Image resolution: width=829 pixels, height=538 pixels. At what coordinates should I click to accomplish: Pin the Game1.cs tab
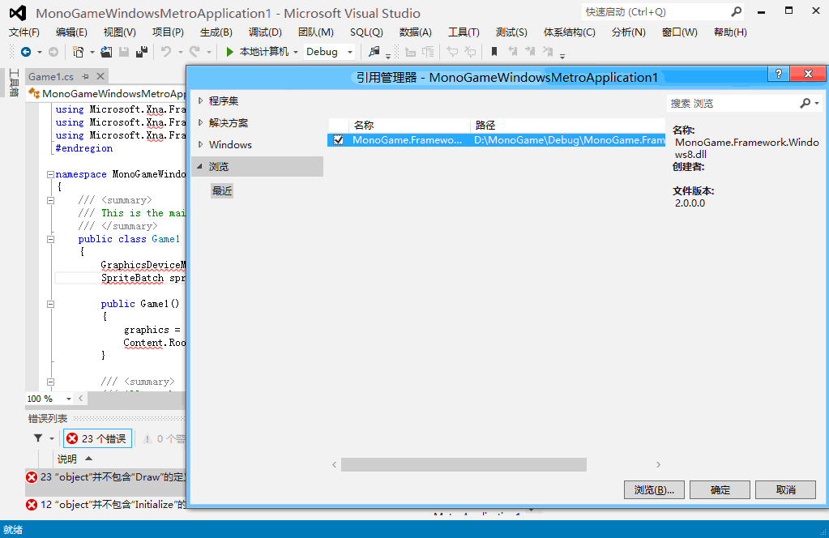click(85, 77)
